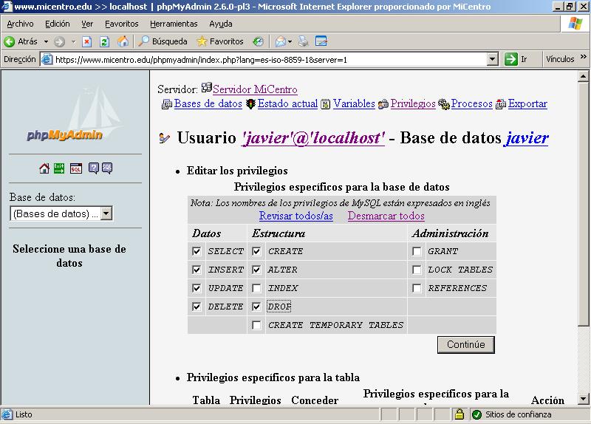Viewport: 591px width, 424px height.
Task: Click the Stop loading icon
Action: click(x=87, y=41)
